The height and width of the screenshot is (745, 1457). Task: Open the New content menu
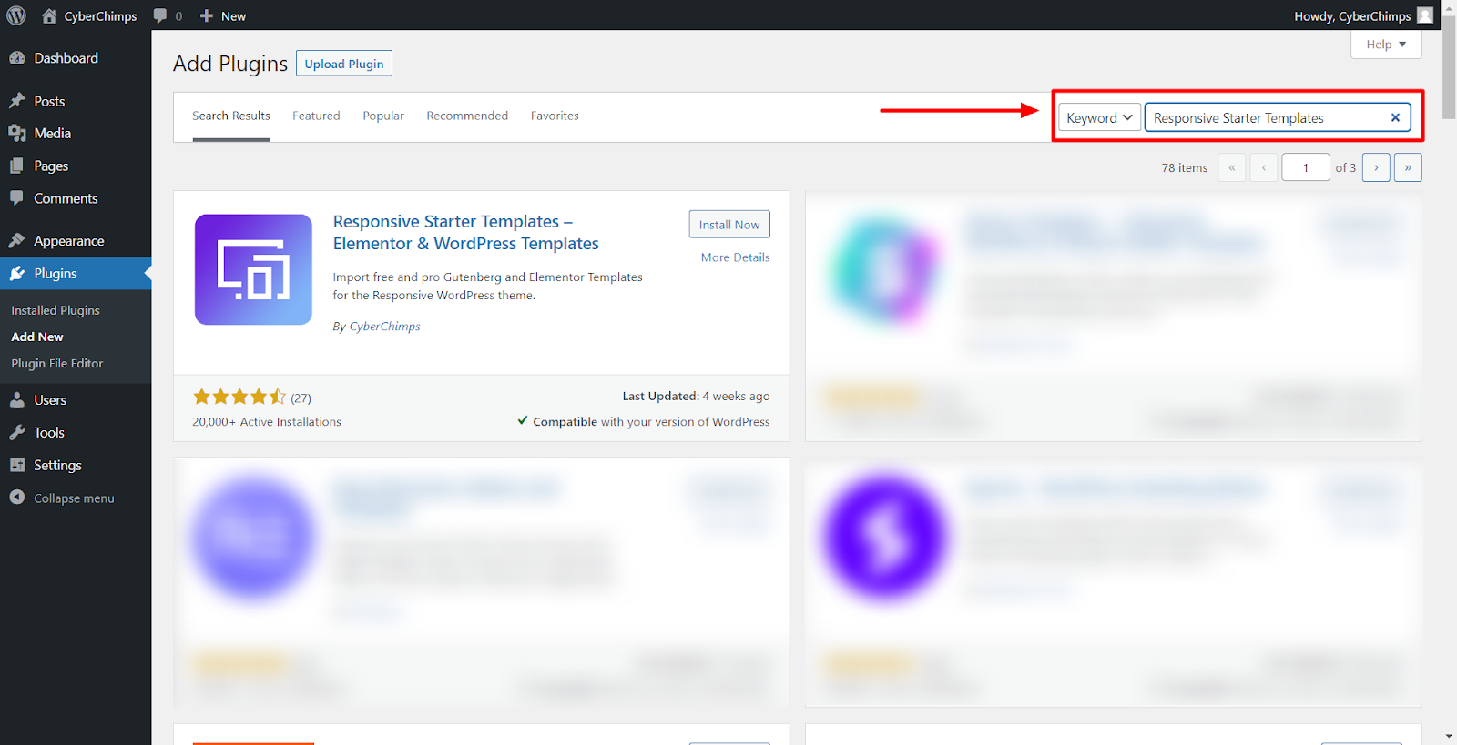click(x=223, y=15)
